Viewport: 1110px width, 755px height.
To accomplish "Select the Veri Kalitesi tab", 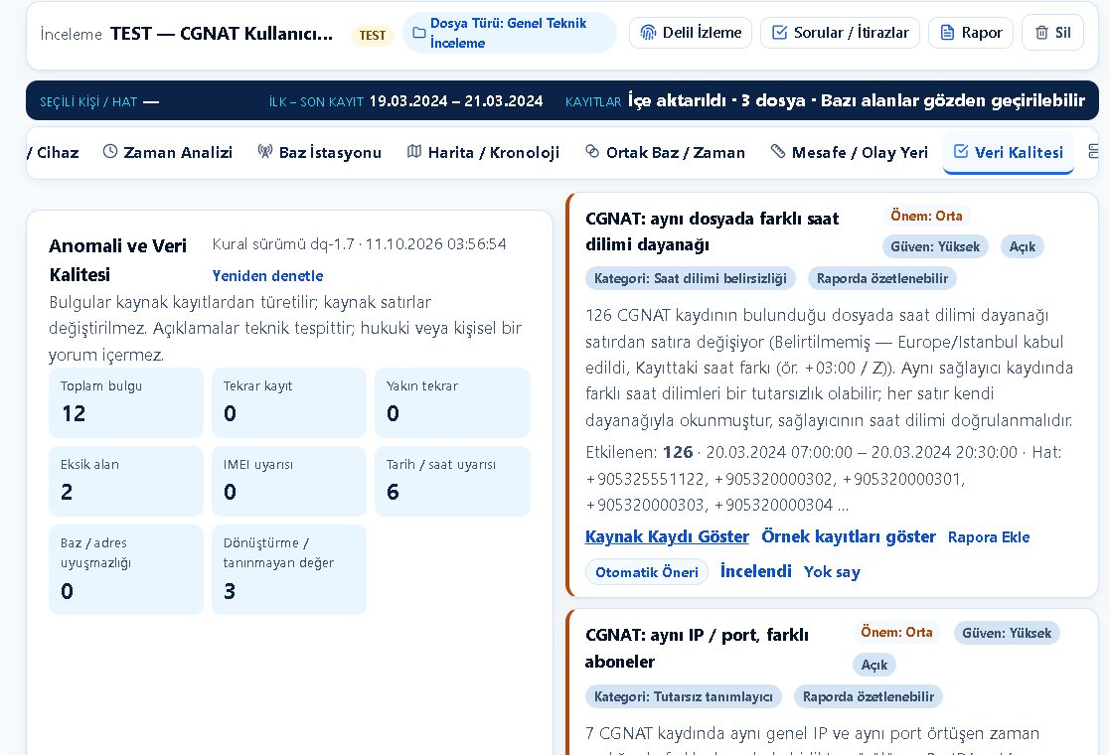I will tap(1008, 152).
